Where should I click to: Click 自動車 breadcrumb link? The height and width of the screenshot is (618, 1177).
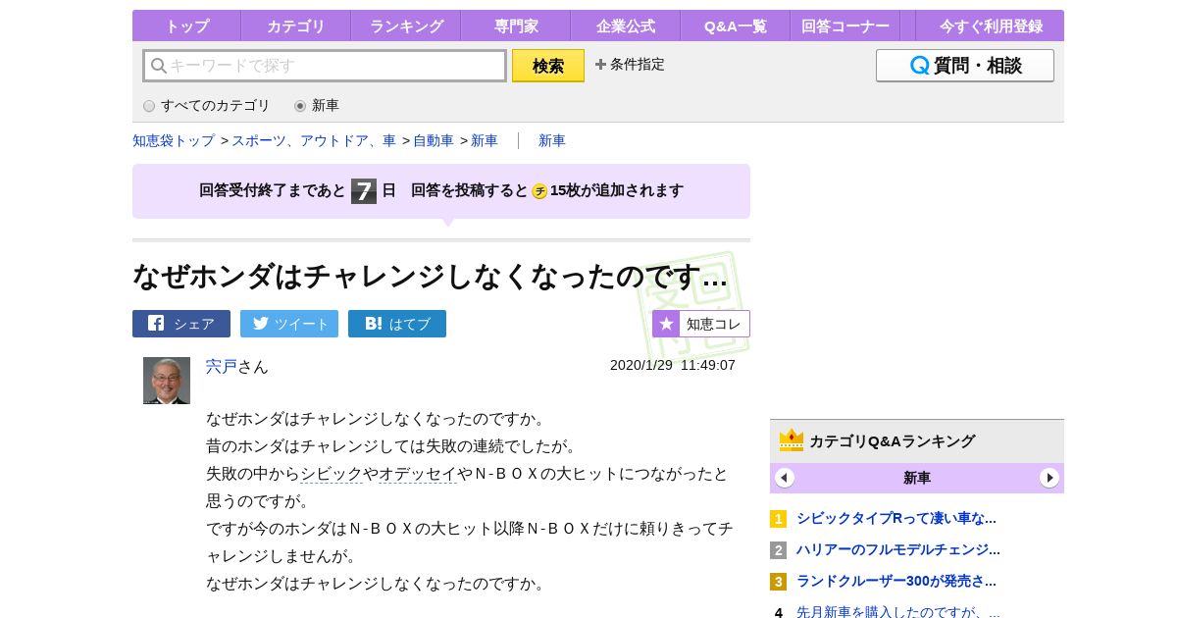(434, 140)
